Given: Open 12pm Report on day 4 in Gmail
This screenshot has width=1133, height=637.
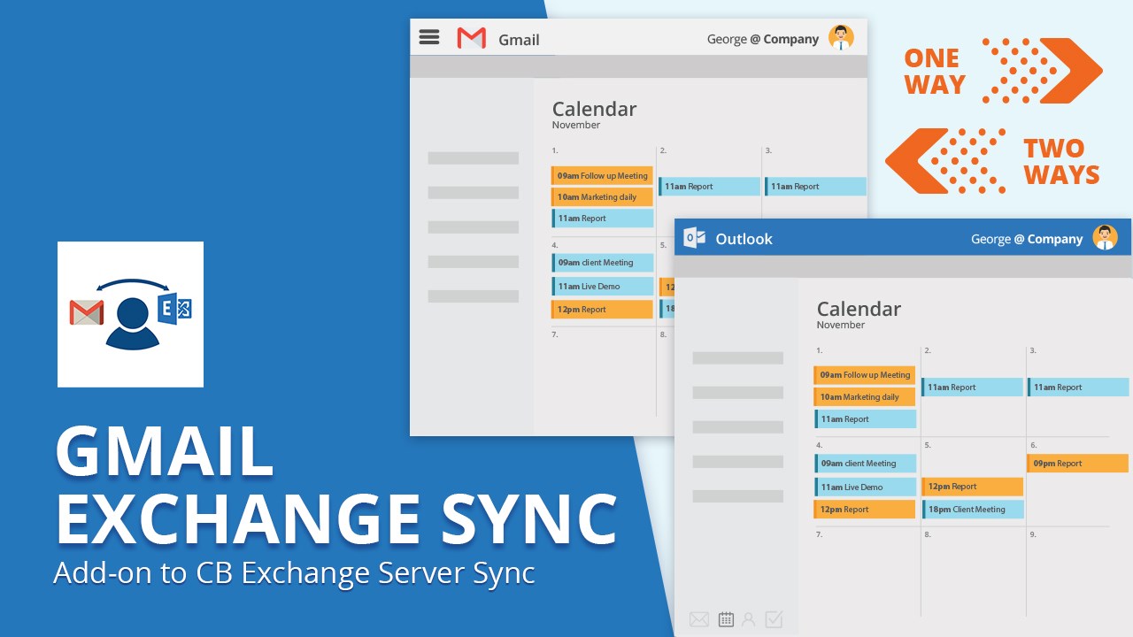Looking at the screenshot, I should point(602,310).
